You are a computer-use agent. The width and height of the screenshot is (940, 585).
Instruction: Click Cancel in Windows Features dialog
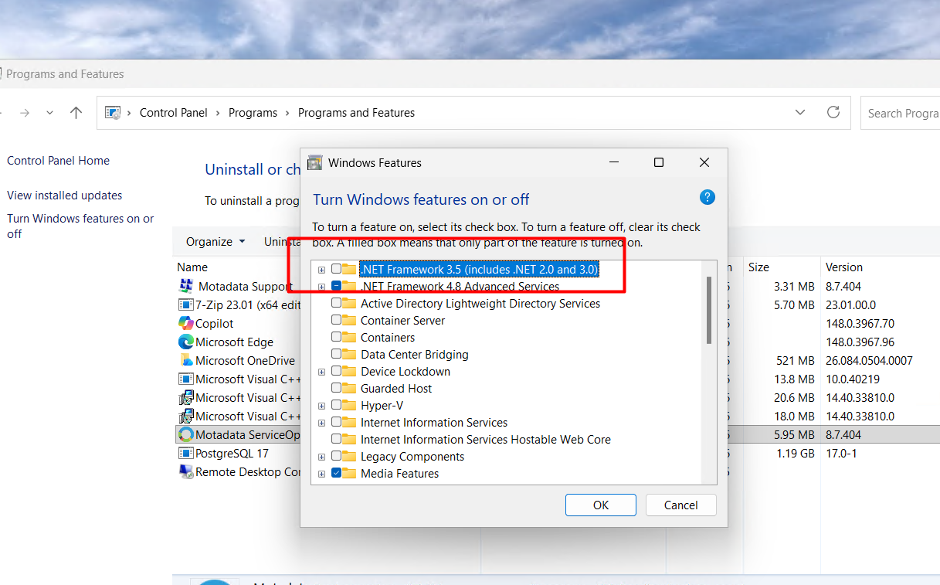point(681,505)
